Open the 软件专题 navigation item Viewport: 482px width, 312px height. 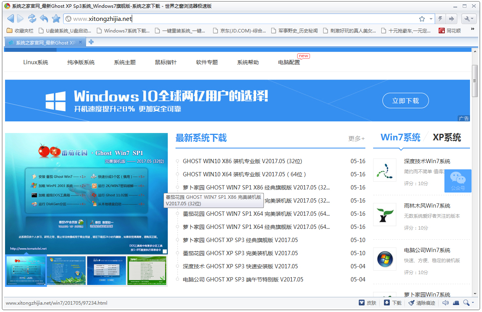[x=207, y=62]
